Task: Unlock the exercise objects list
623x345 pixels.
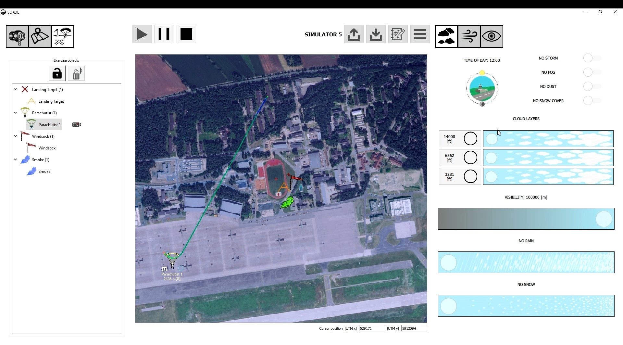Action: click(57, 73)
